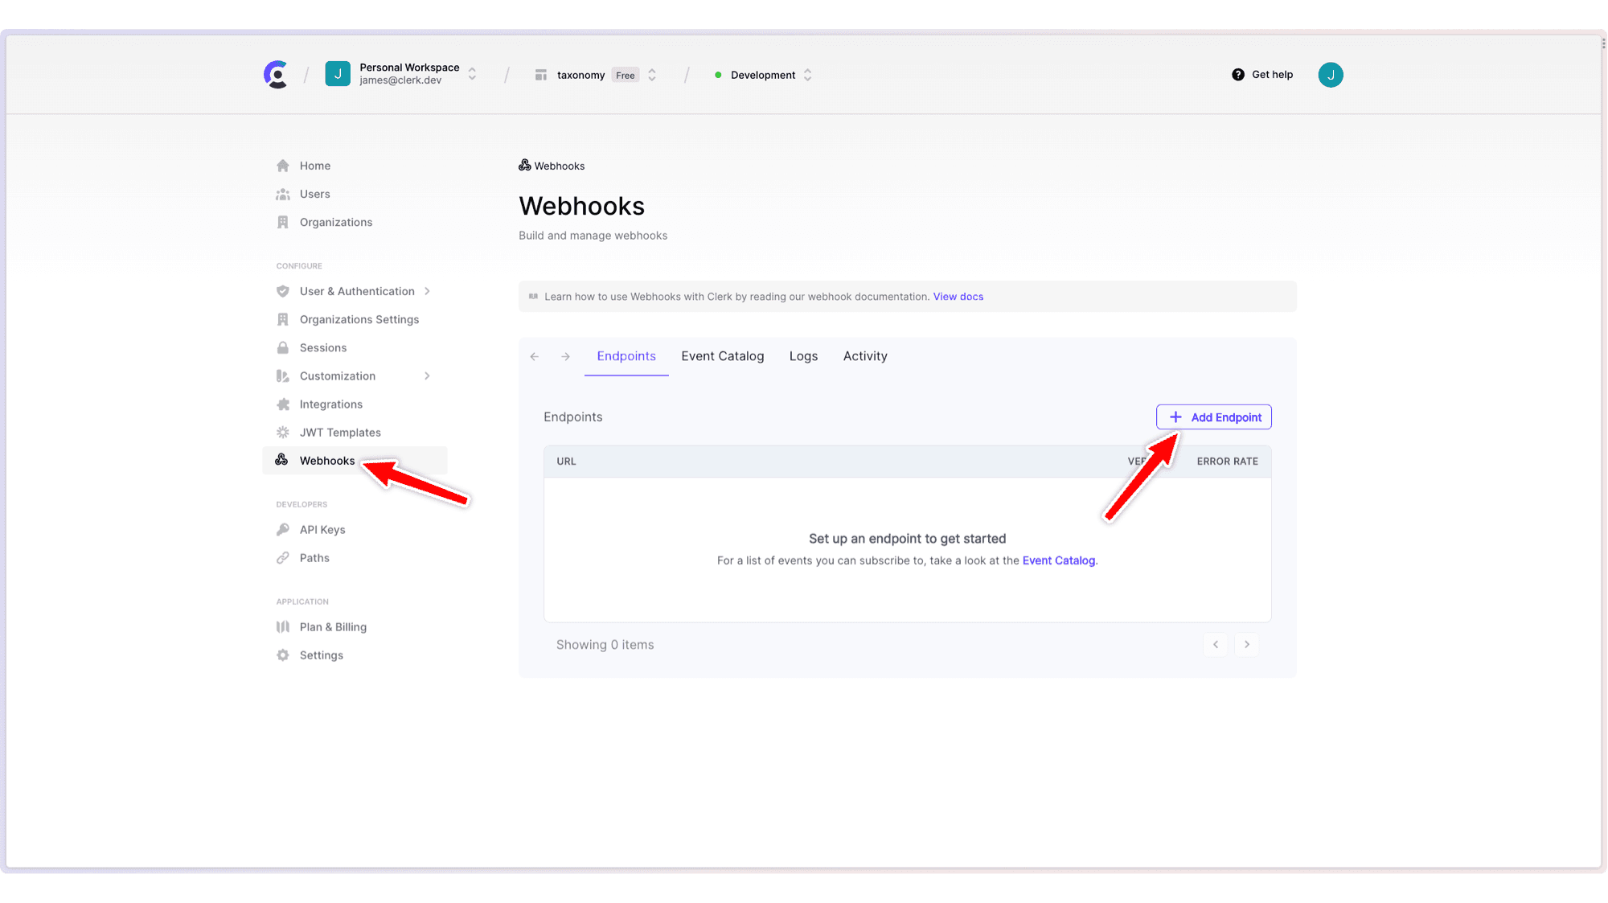1608x903 pixels.
Task: Select the Home icon in sidebar
Action: point(282,165)
